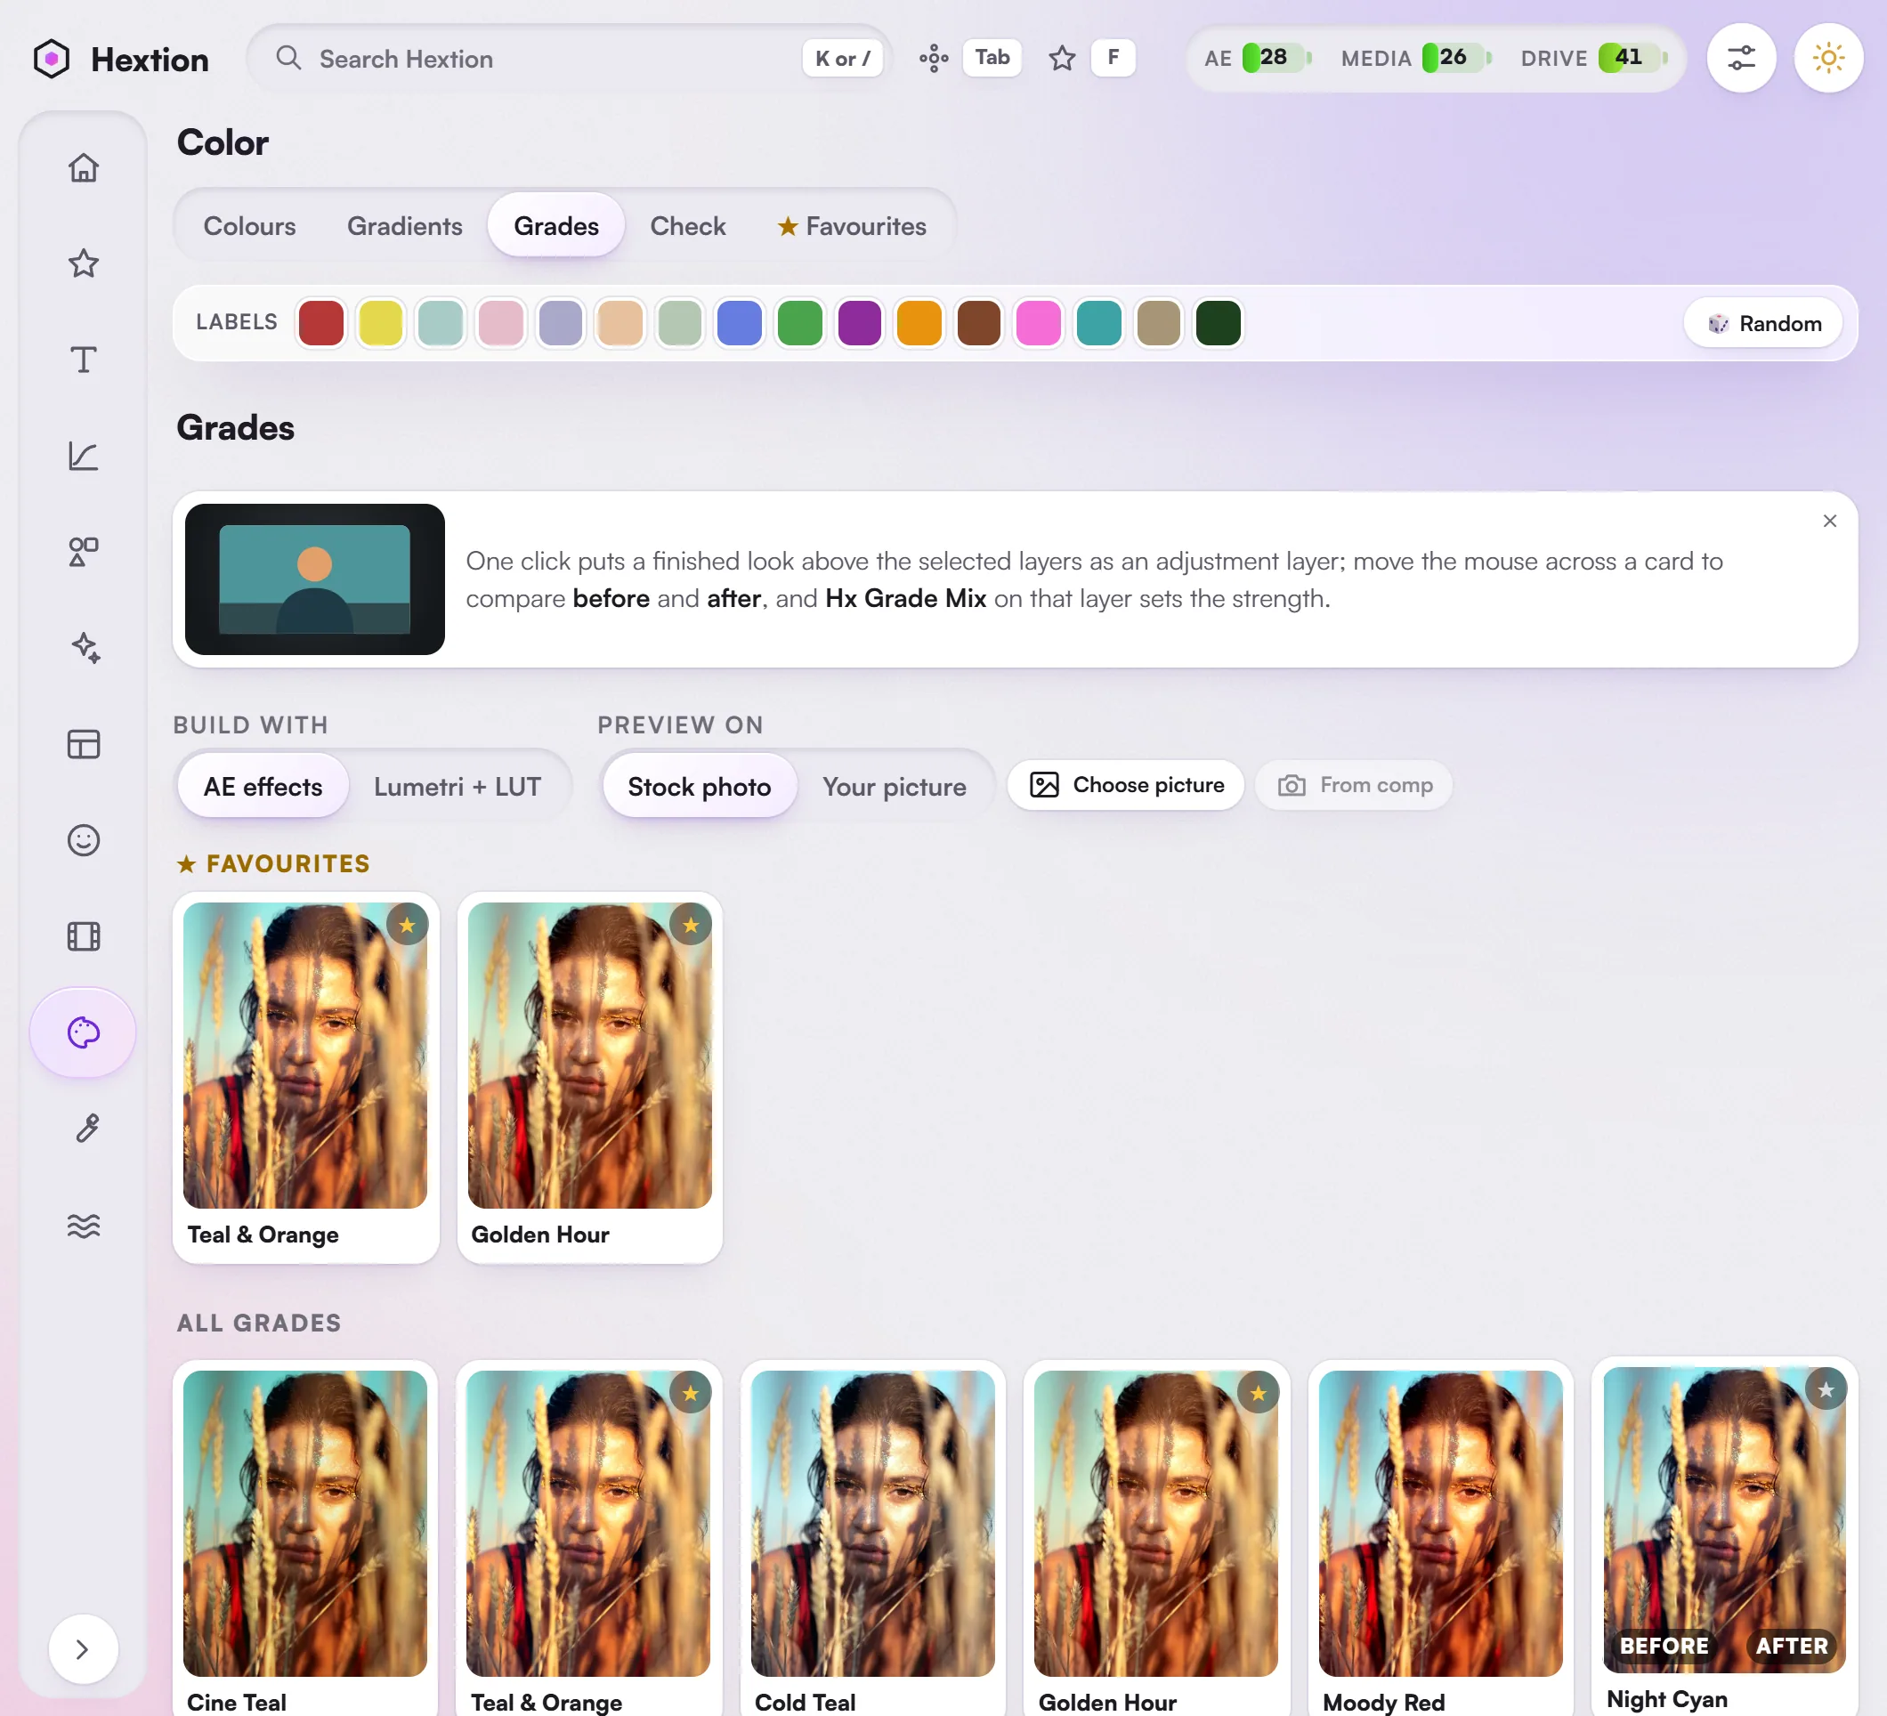
Task: Open the shapes sidebar icon
Action: tap(84, 552)
